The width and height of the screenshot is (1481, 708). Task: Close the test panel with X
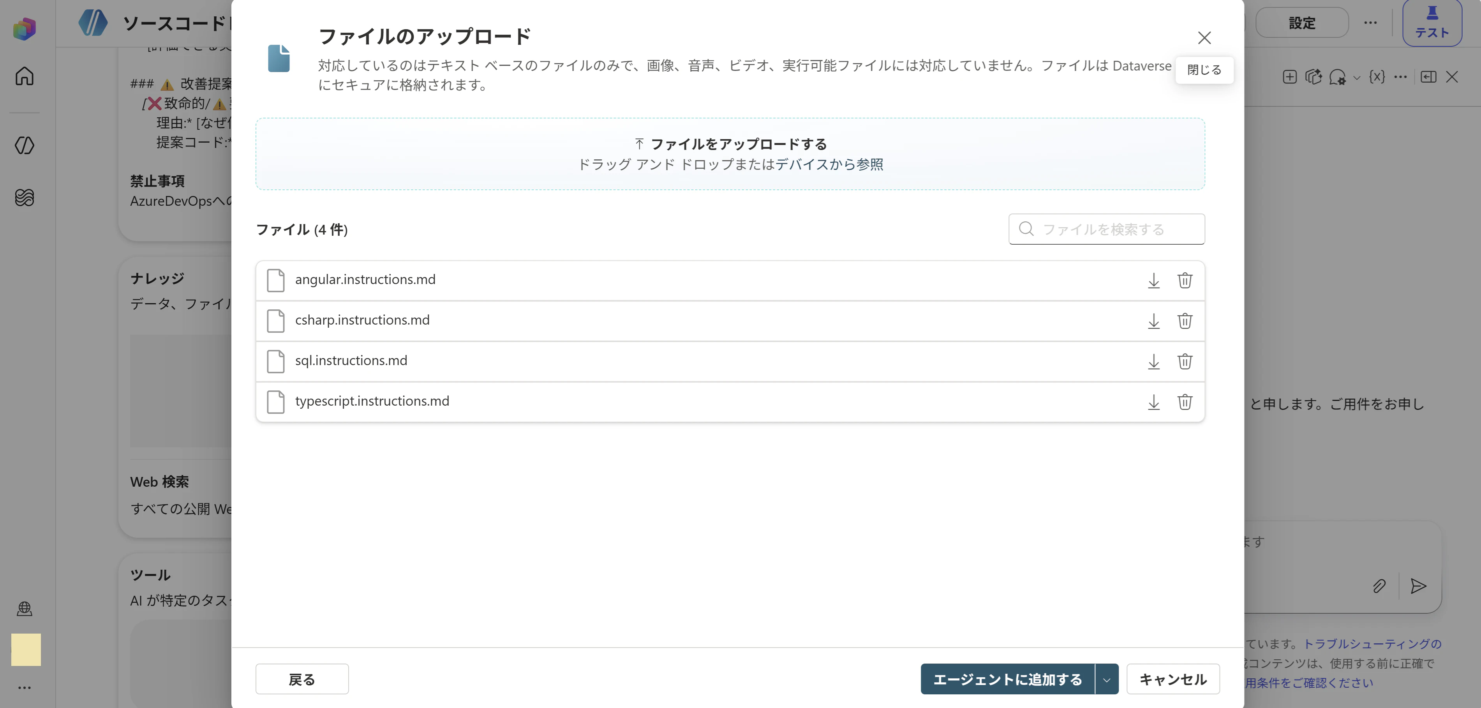pos(1452,77)
